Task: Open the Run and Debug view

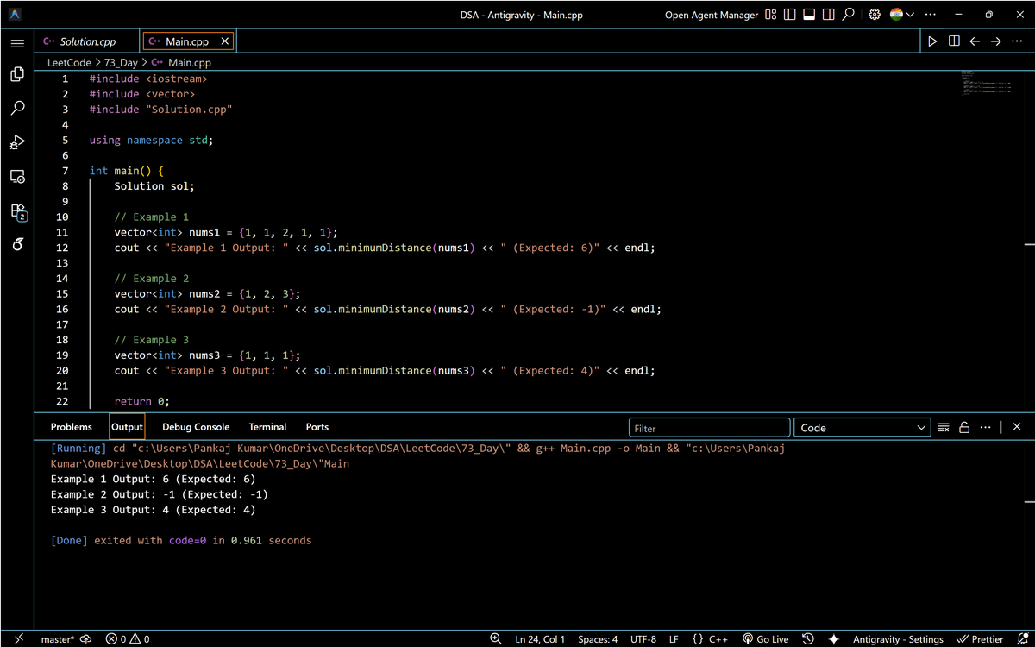Action: (x=17, y=142)
